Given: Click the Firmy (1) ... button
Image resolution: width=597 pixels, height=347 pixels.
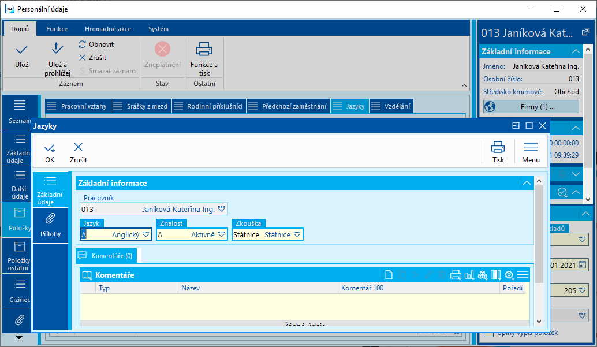Looking at the screenshot, I should [x=531, y=107].
